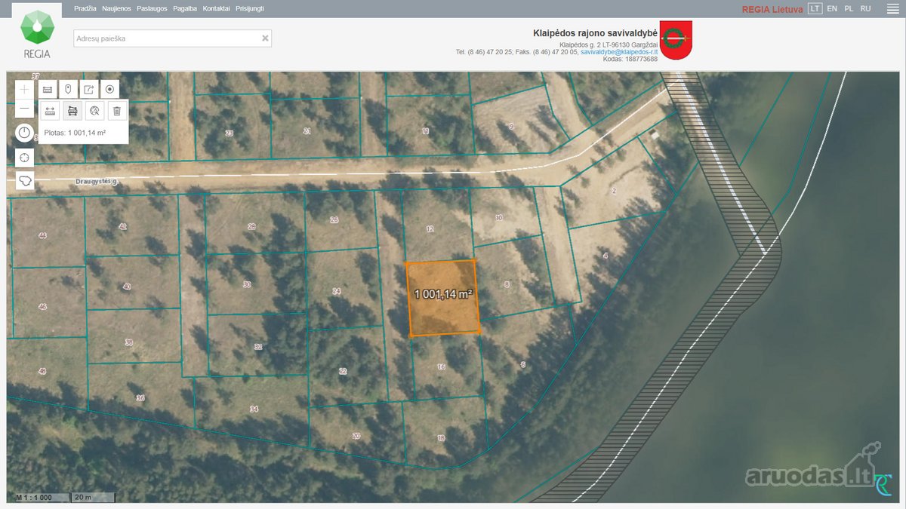Click the Draugystės g. street label

[97, 182]
